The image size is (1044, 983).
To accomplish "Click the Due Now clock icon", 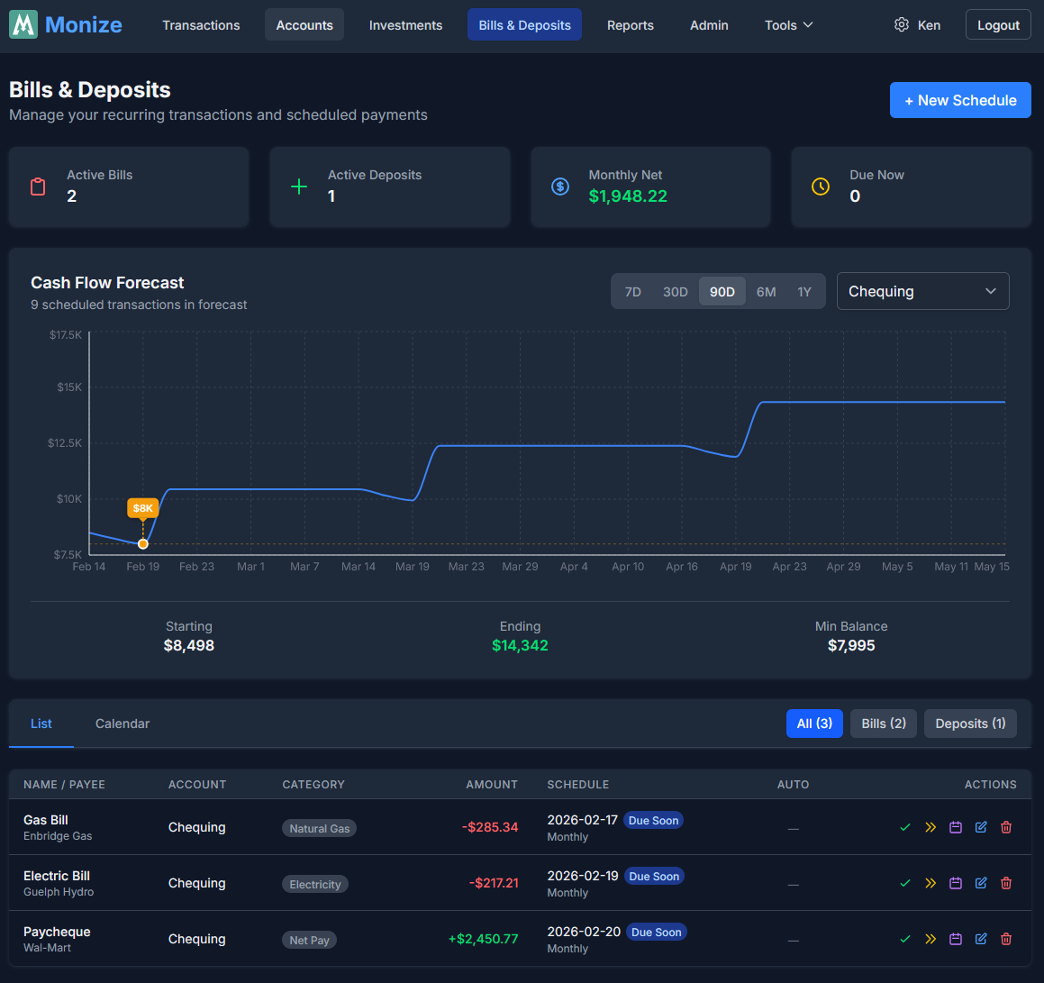I will coord(821,187).
